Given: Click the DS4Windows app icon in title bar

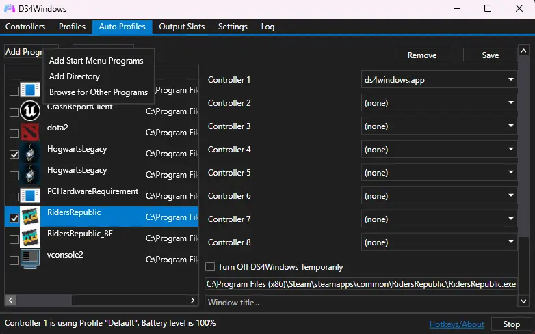Looking at the screenshot, I should 9,8.
